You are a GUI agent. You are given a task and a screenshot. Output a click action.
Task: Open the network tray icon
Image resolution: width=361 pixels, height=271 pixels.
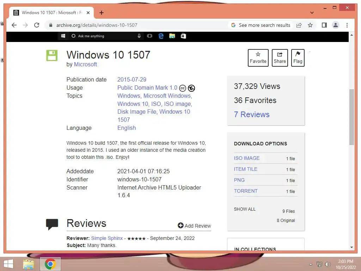coord(319,264)
